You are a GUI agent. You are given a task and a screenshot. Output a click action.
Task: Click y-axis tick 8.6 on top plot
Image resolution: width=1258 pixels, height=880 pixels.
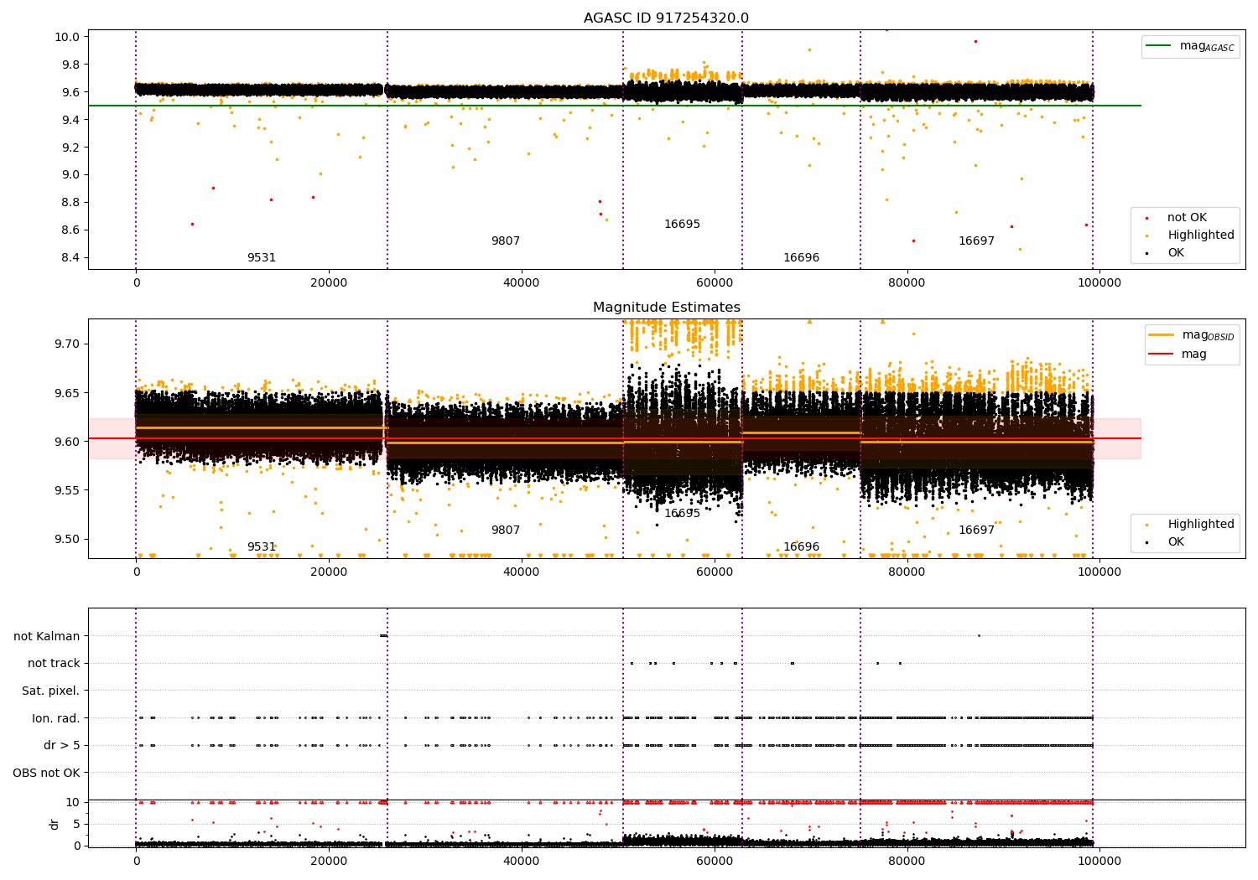[71, 230]
